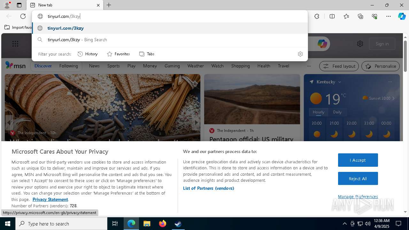Open the Import favorites bookmark item
This screenshot has width=409, height=230.
[18, 27]
